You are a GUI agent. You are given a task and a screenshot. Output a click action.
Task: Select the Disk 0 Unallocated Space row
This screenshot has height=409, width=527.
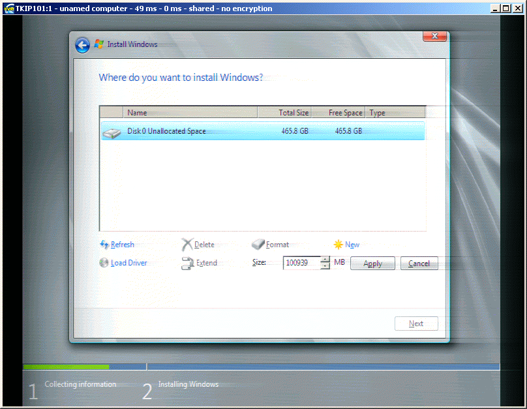pyautogui.click(x=263, y=131)
